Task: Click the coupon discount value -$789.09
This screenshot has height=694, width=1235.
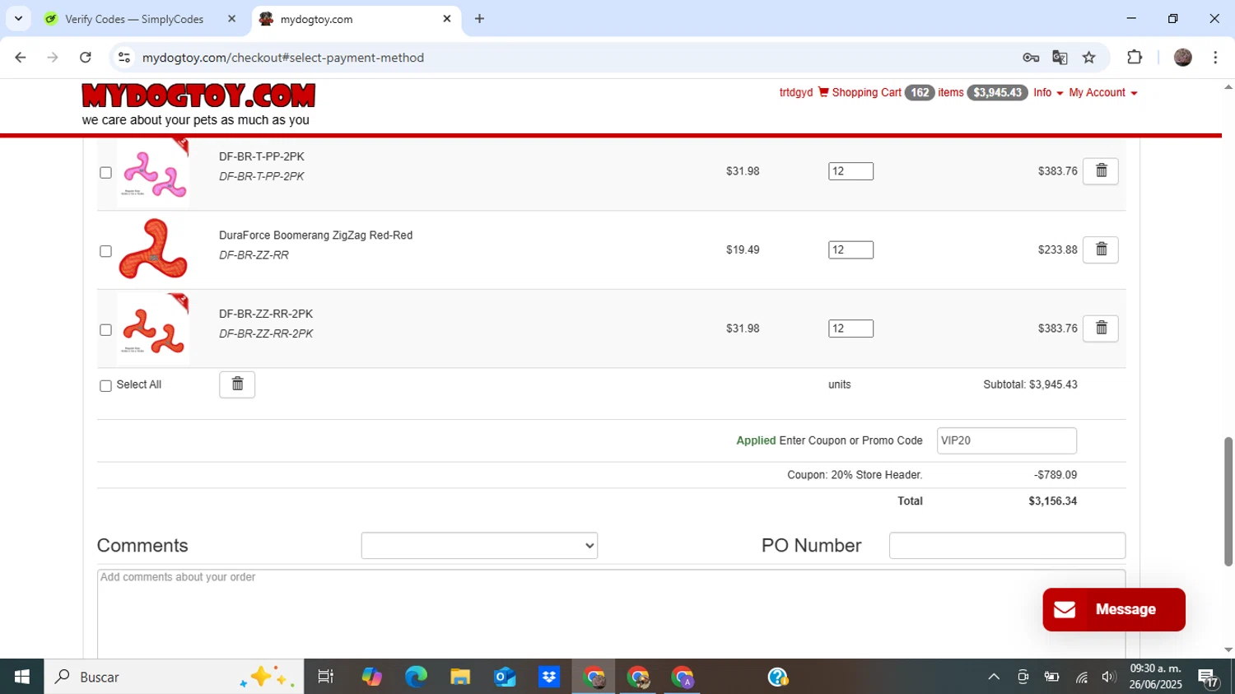Action: tap(1056, 475)
